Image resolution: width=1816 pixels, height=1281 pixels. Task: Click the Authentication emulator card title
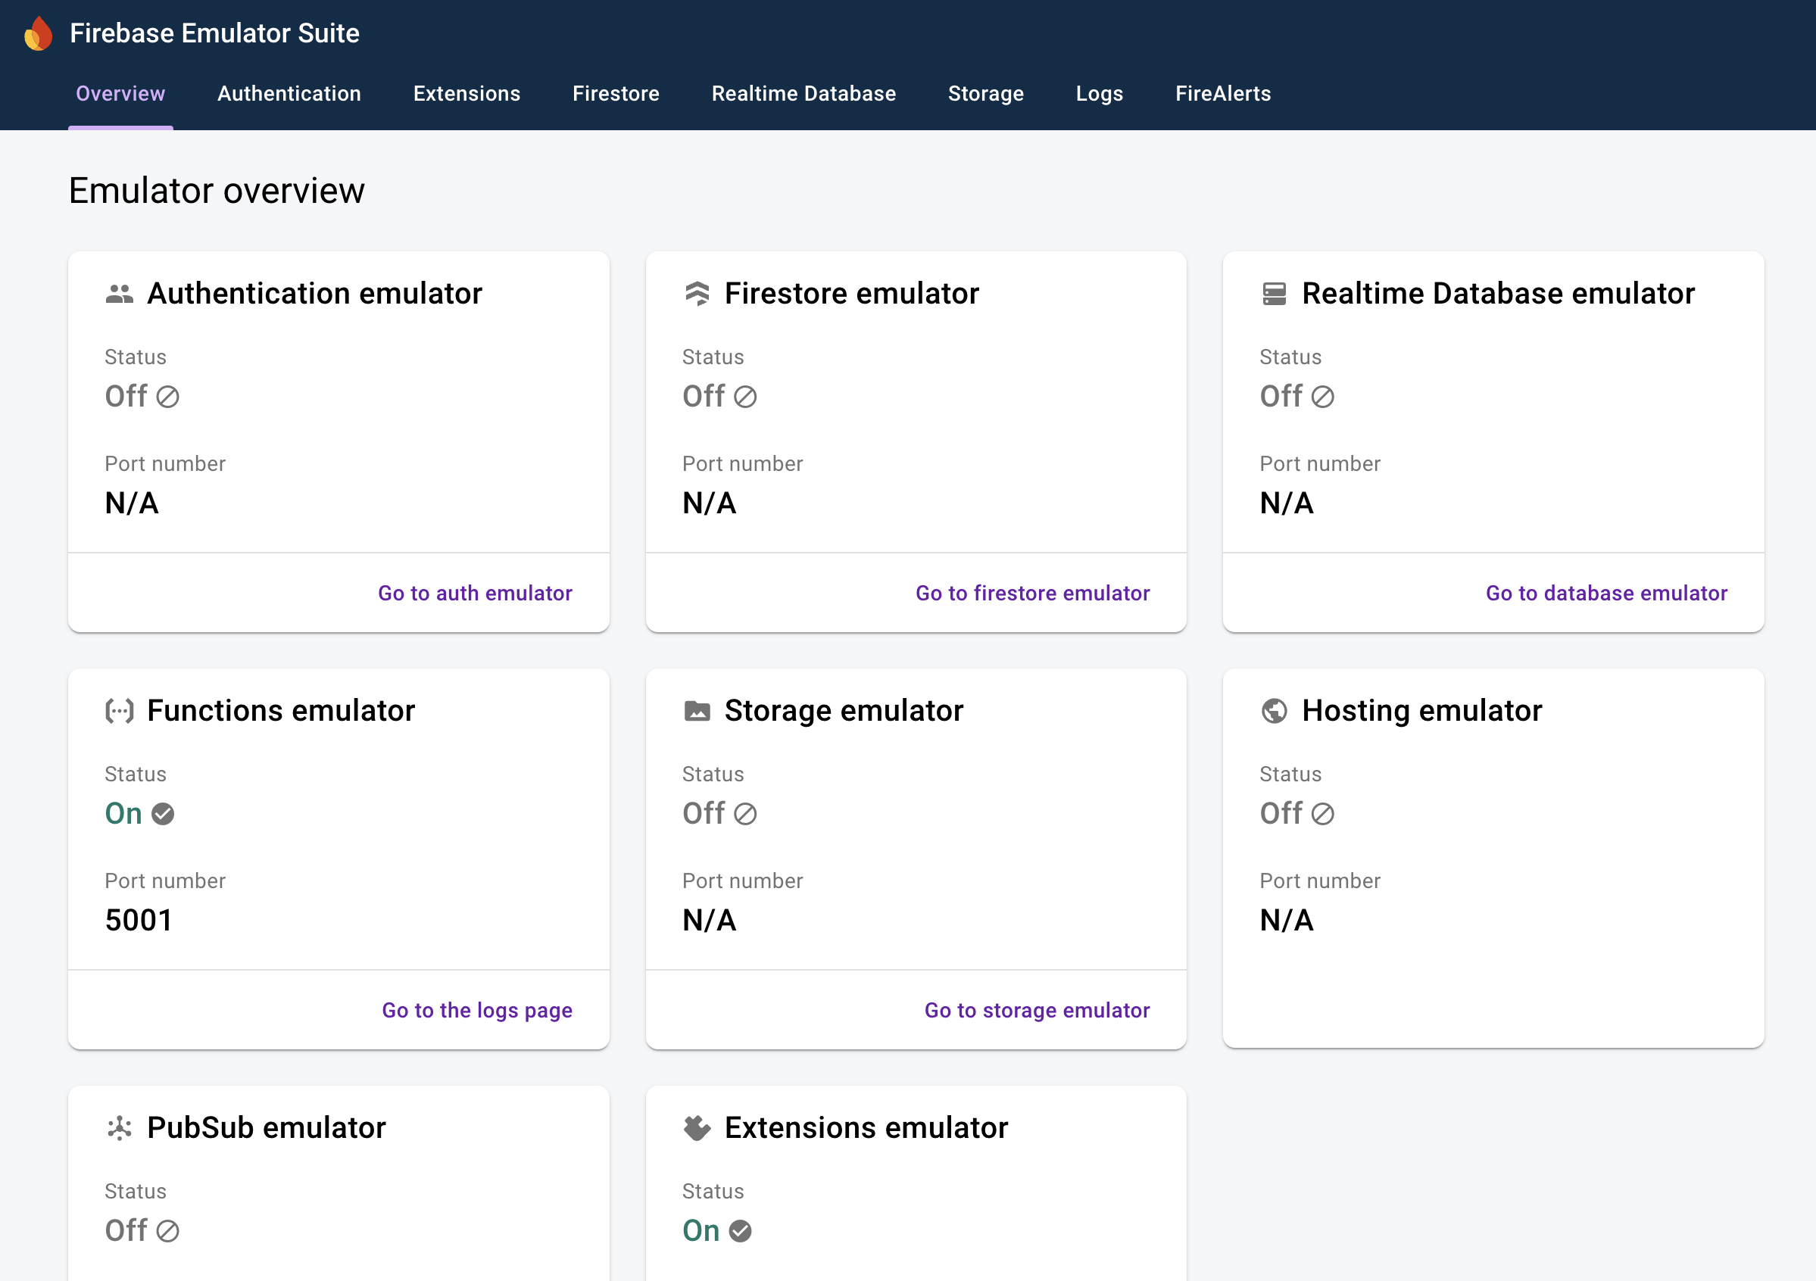pos(315,293)
